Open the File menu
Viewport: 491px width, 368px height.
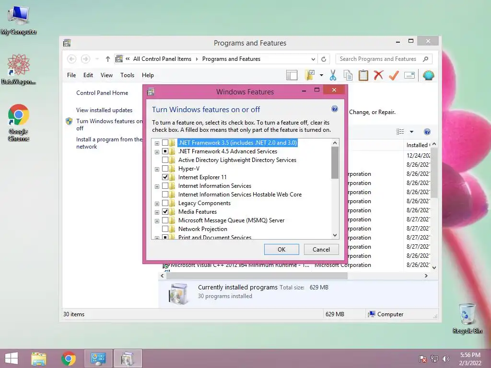click(x=71, y=75)
